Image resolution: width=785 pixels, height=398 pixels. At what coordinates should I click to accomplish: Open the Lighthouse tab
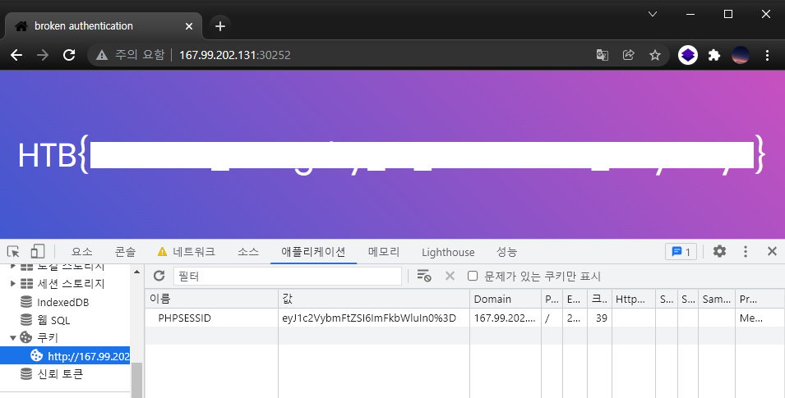coord(448,253)
